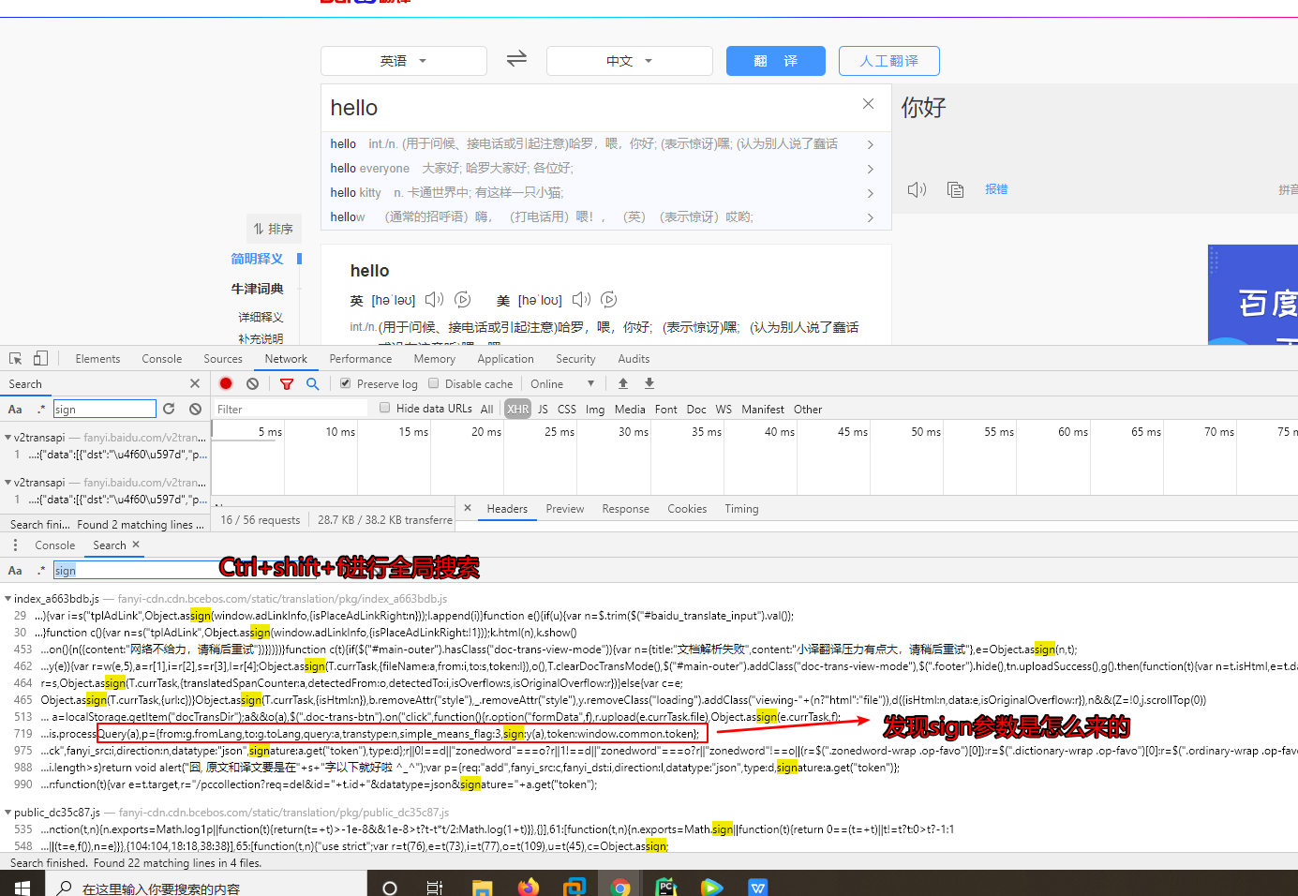Screen dimensions: 1298x896
Task: Uncheck the Preserve log checkbox
Action: click(x=345, y=382)
